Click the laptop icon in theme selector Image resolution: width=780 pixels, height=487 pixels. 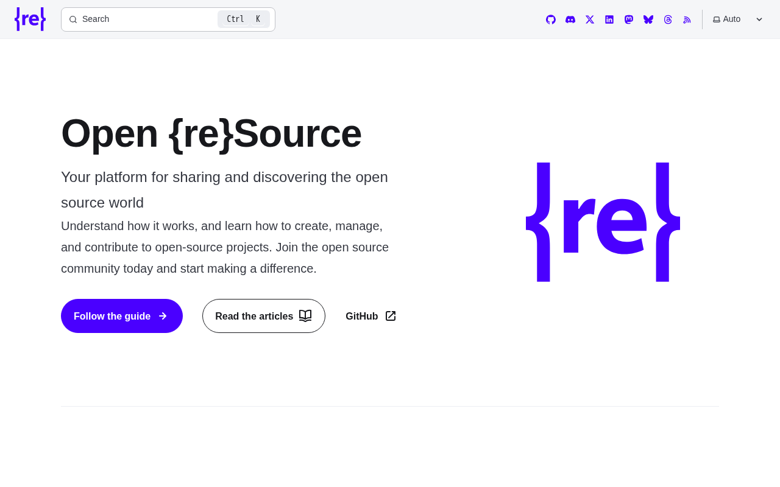(717, 19)
